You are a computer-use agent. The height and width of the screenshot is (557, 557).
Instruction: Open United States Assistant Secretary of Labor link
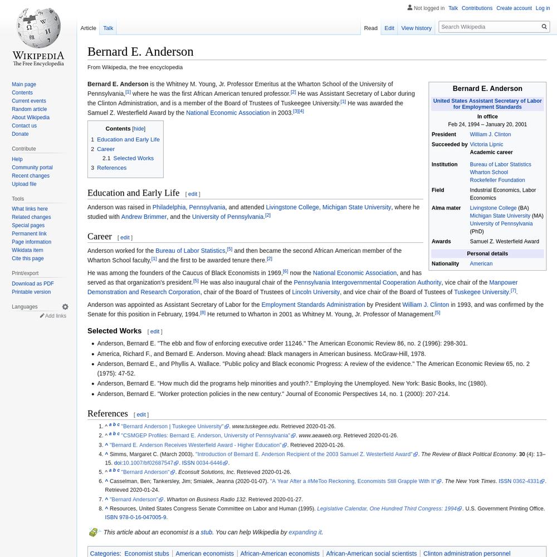click(x=487, y=104)
